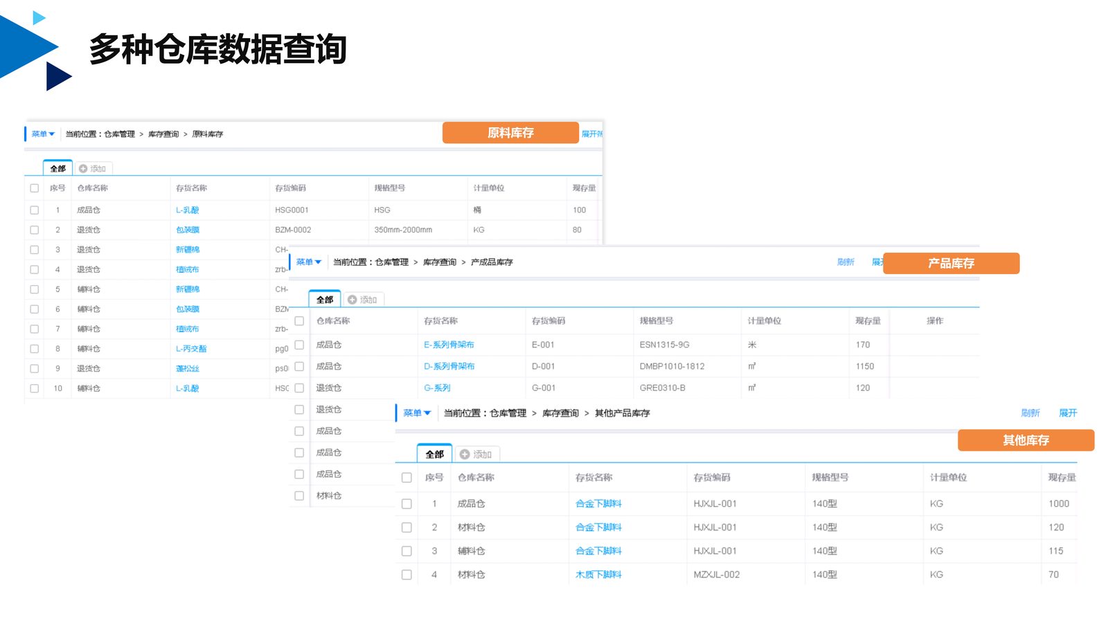Click the 操作 column header
Image resolution: width=1108 pixels, height=623 pixels.
coord(935,321)
